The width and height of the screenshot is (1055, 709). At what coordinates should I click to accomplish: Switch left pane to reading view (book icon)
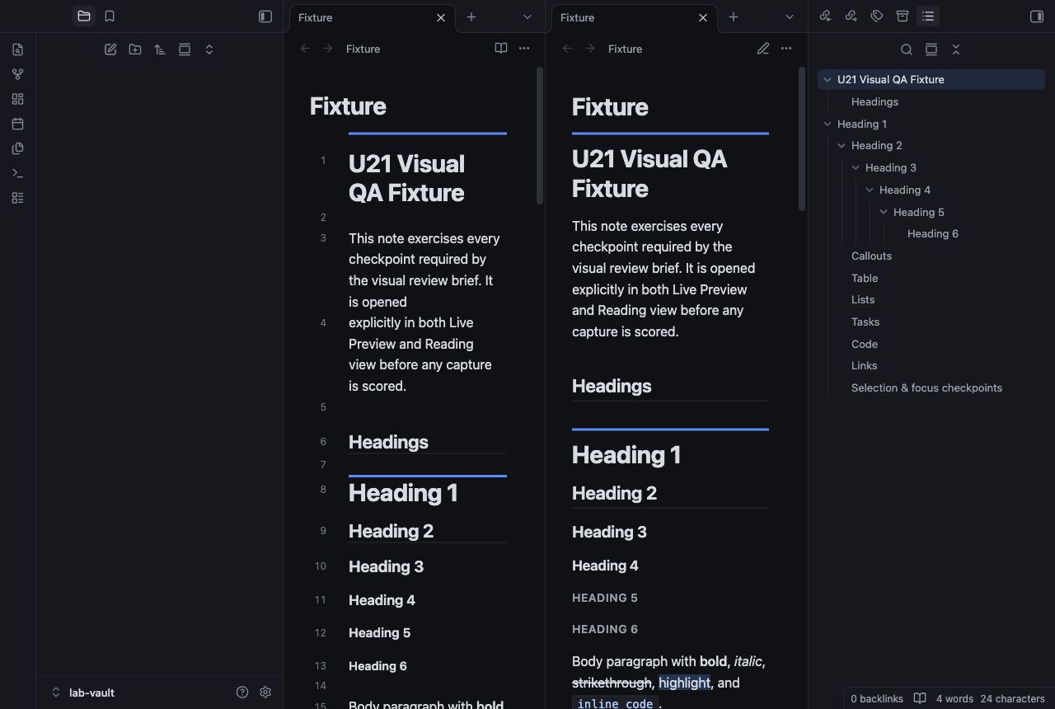click(x=501, y=49)
